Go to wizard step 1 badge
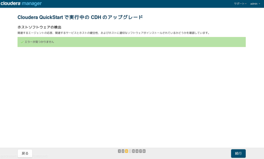 coord(119,151)
